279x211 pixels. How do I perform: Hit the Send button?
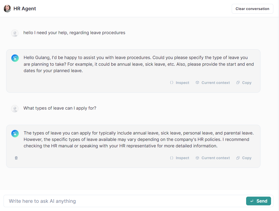coord(258,201)
